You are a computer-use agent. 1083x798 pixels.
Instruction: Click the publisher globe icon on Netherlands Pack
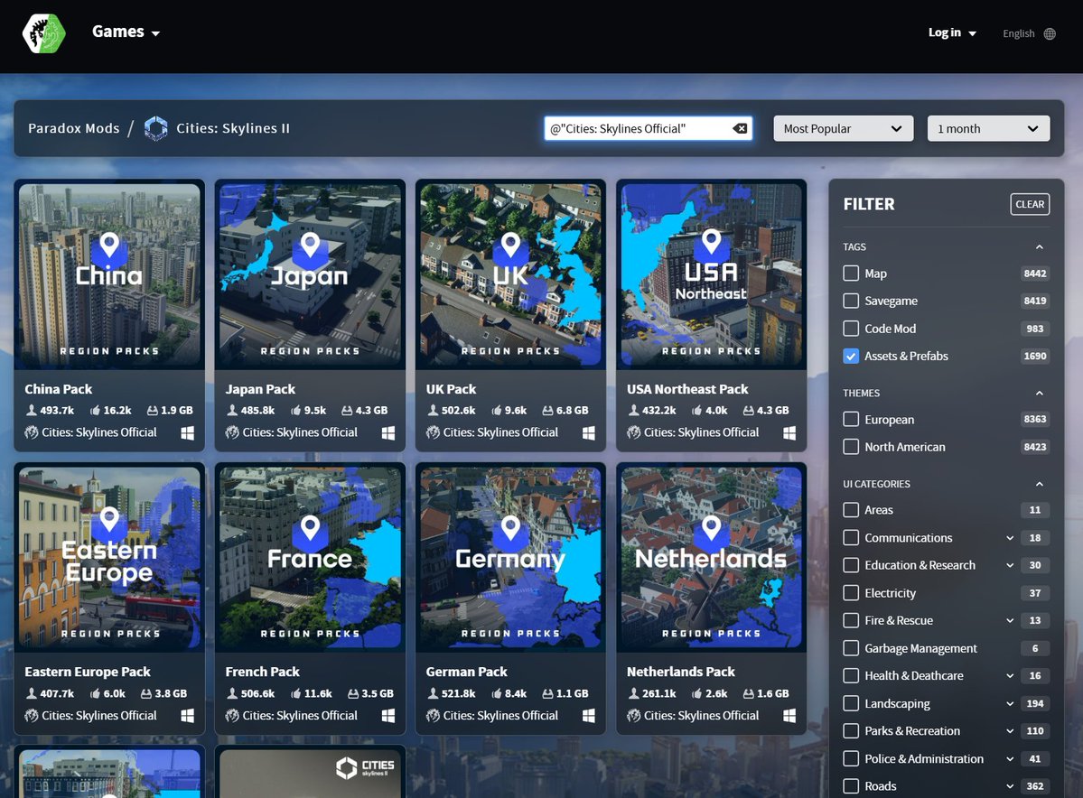click(x=632, y=715)
